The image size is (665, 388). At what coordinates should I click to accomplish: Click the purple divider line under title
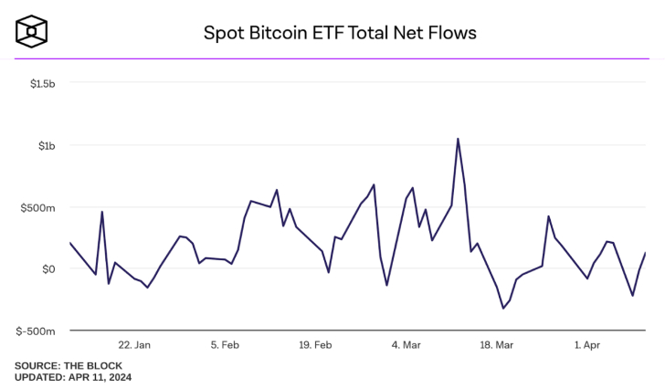(x=332, y=58)
